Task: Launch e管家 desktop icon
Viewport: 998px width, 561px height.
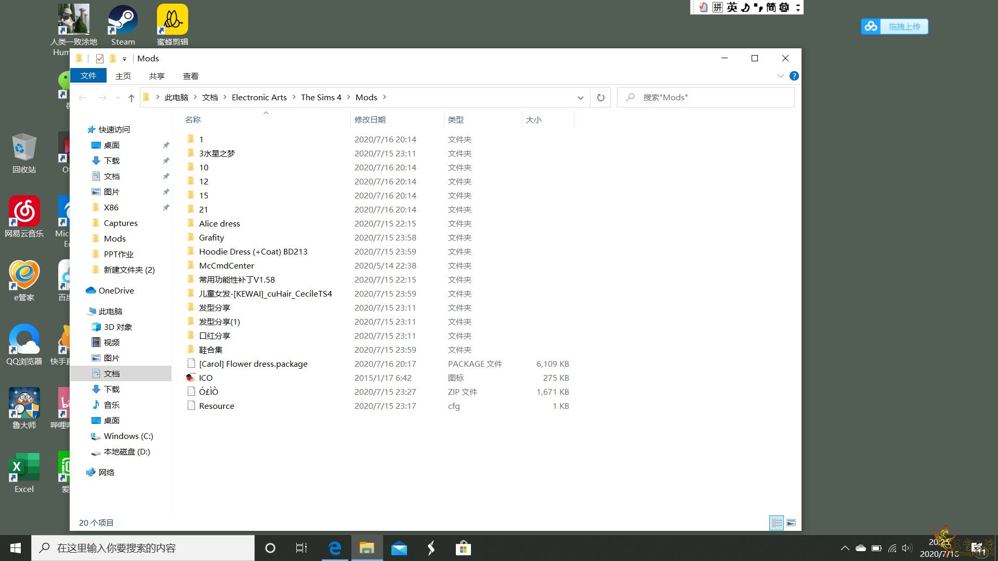Action: pos(24,280)
